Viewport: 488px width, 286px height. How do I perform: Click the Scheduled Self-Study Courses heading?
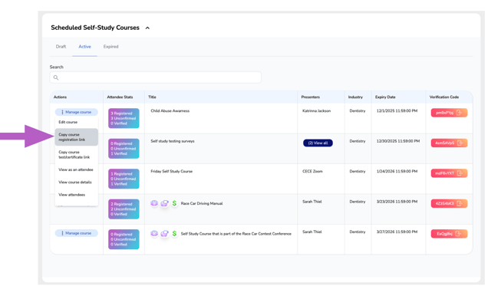tap(95, 28)
